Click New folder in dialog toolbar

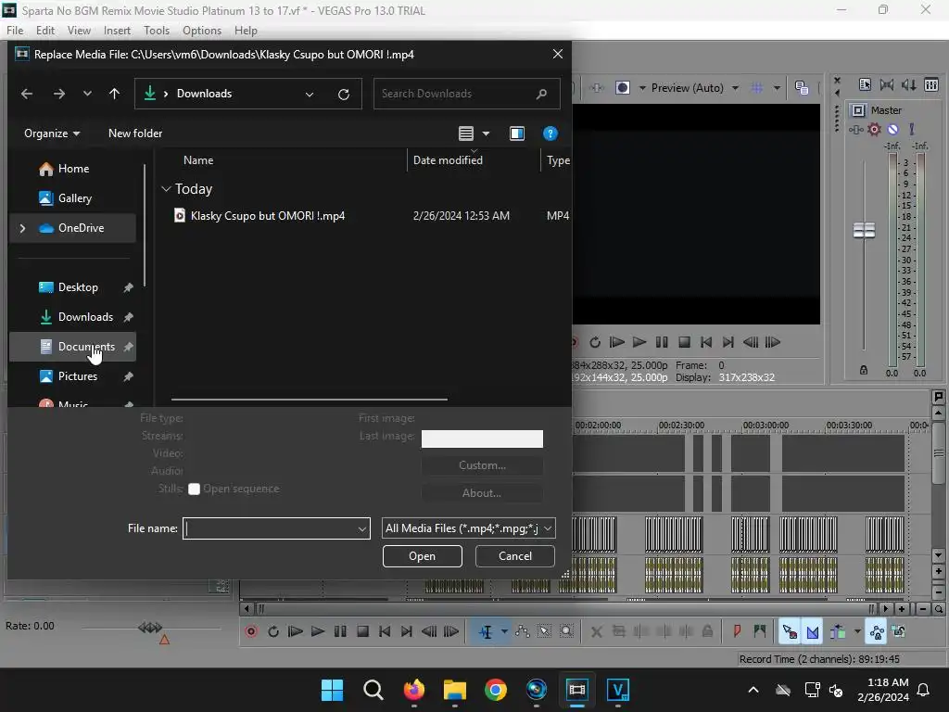click(135, 133)
